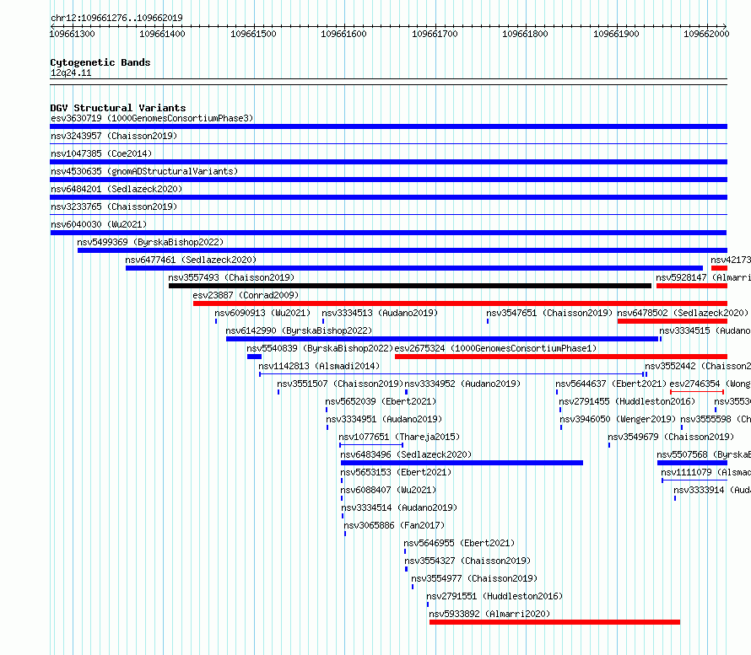Screen dimensions: 751x655
Task: Open nsv3243957 (Chaisson2019) variant
Action: click(x=114, y=136)
